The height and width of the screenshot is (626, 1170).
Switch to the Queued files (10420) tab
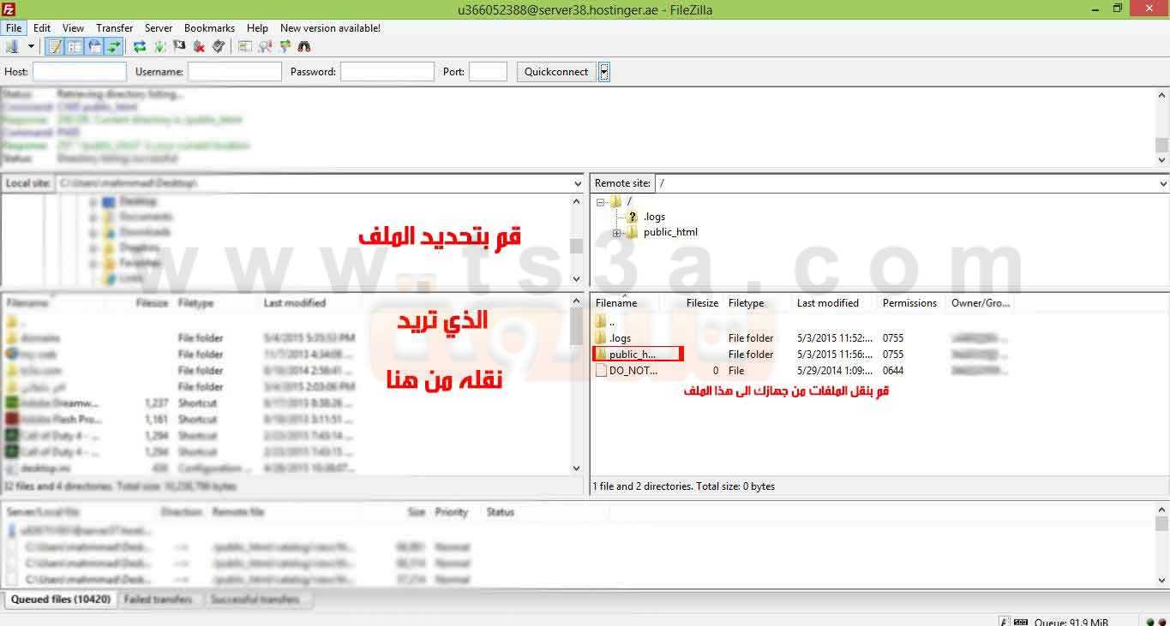click(x=60, y=599)
